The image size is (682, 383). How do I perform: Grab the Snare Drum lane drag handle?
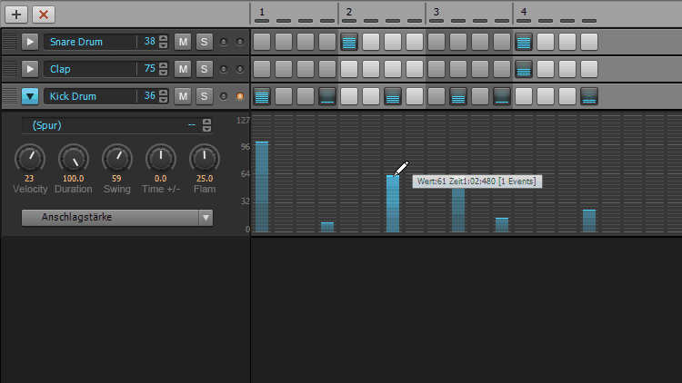click(9, 42)
